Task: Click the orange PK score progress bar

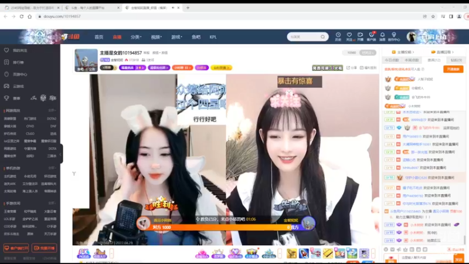Action: tap(222, 228)
